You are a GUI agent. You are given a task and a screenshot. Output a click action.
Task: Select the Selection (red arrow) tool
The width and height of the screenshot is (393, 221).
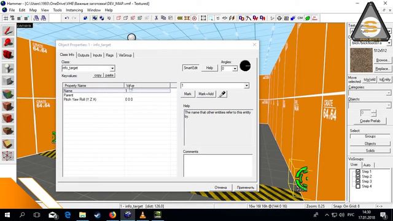point(8,31)
